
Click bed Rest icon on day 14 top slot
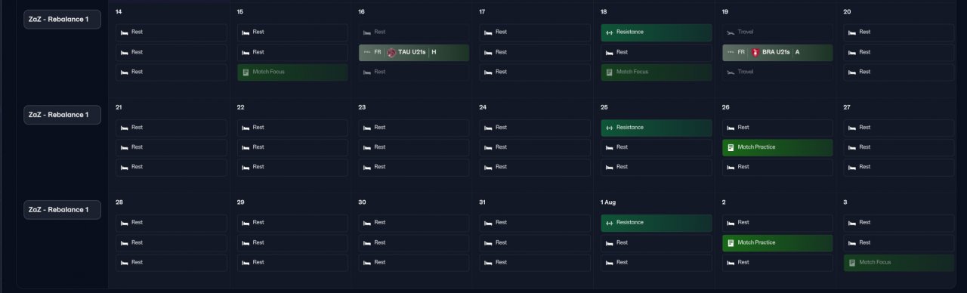click(x=124, y=32)
